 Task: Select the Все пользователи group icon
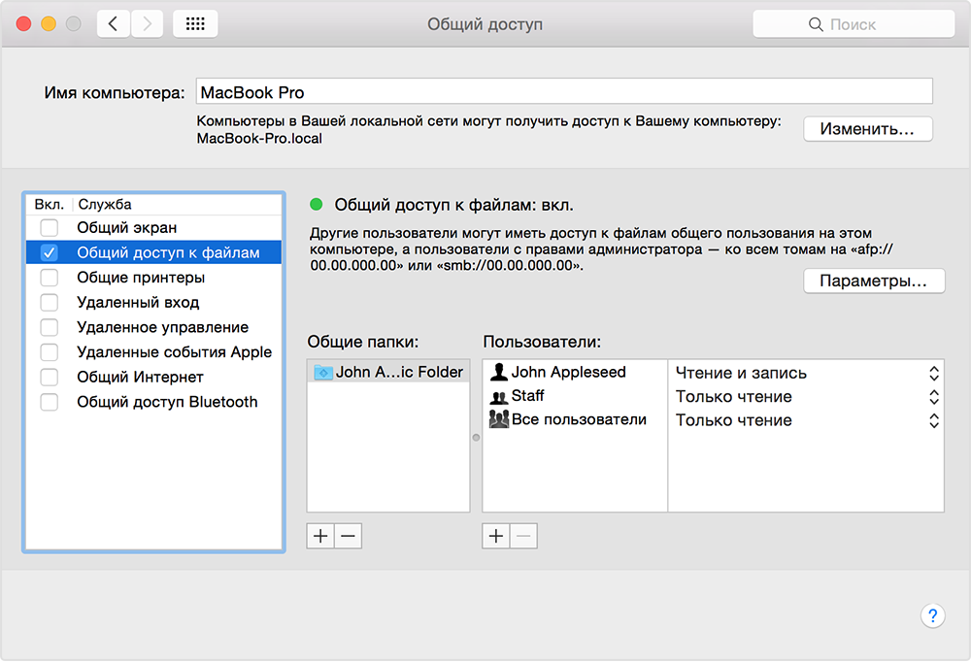point(499,420)
